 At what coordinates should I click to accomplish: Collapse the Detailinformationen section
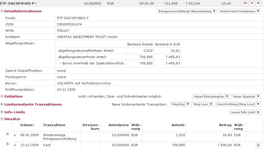point(2,11)
